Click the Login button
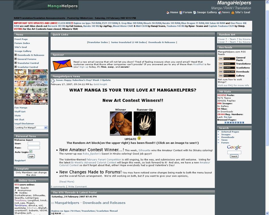 [x=31, y=156]
